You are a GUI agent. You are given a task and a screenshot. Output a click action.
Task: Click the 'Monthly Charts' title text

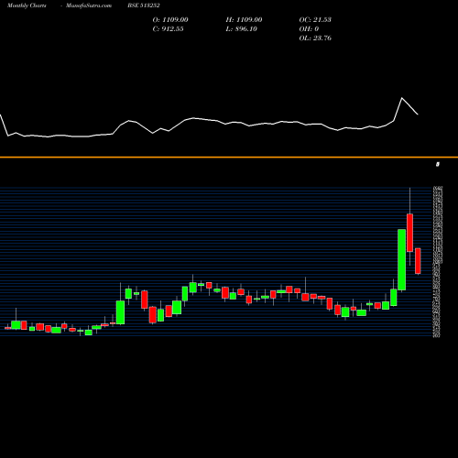coord(27,5)
